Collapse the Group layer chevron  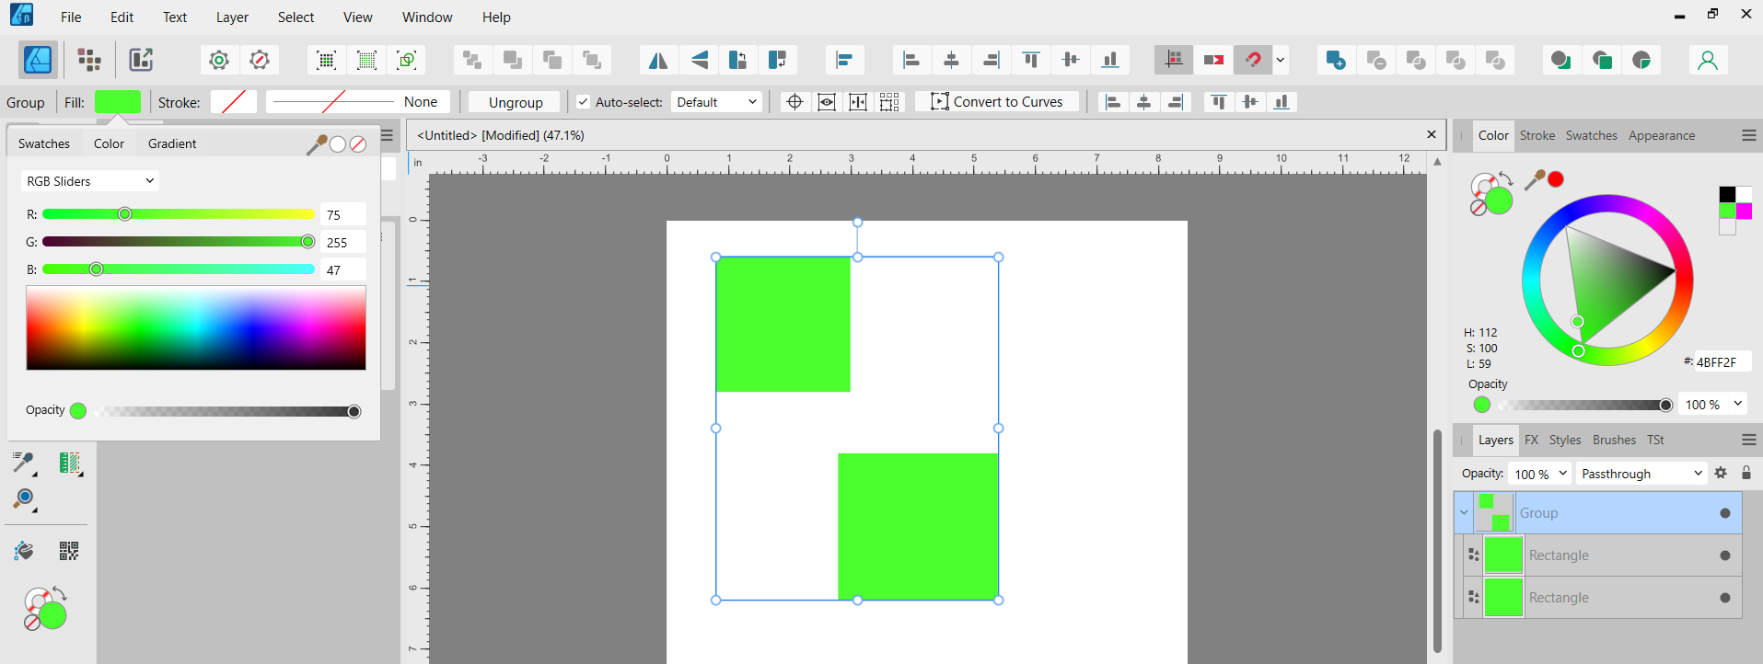[1464, 513]
